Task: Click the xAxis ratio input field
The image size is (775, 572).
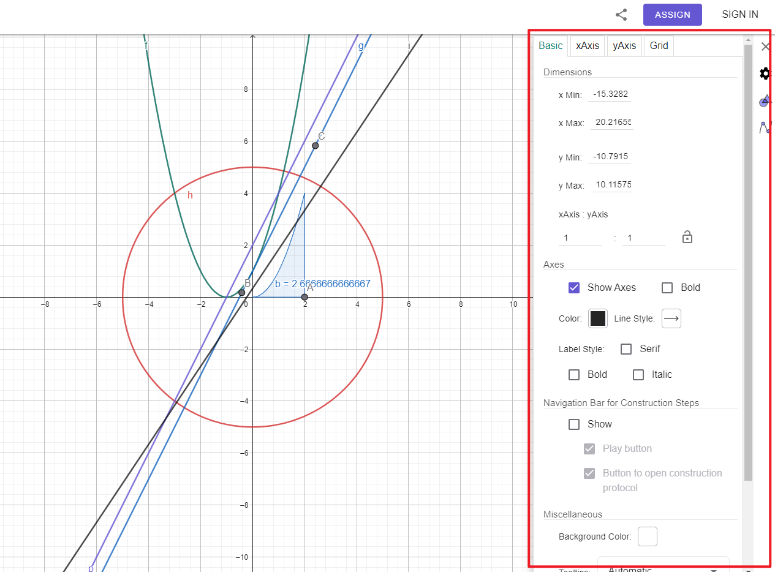Action: click(580, 238)
